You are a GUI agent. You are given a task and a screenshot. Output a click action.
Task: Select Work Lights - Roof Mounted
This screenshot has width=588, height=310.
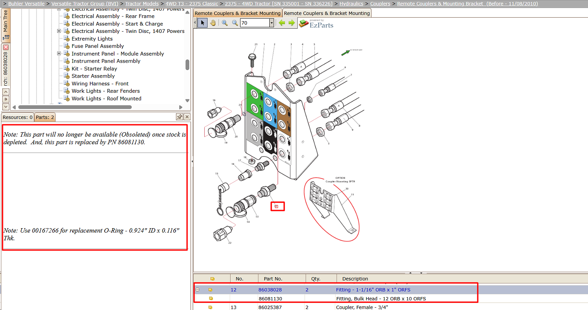(x=106, y=98)
